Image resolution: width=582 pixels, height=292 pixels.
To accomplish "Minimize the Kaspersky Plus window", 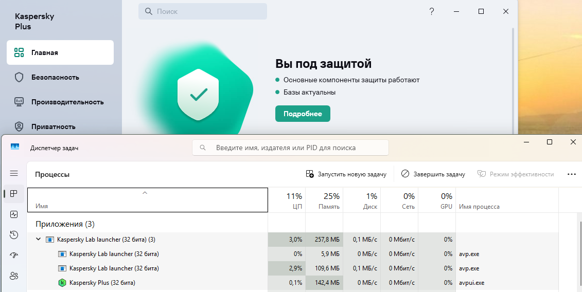I will point(456,11).
